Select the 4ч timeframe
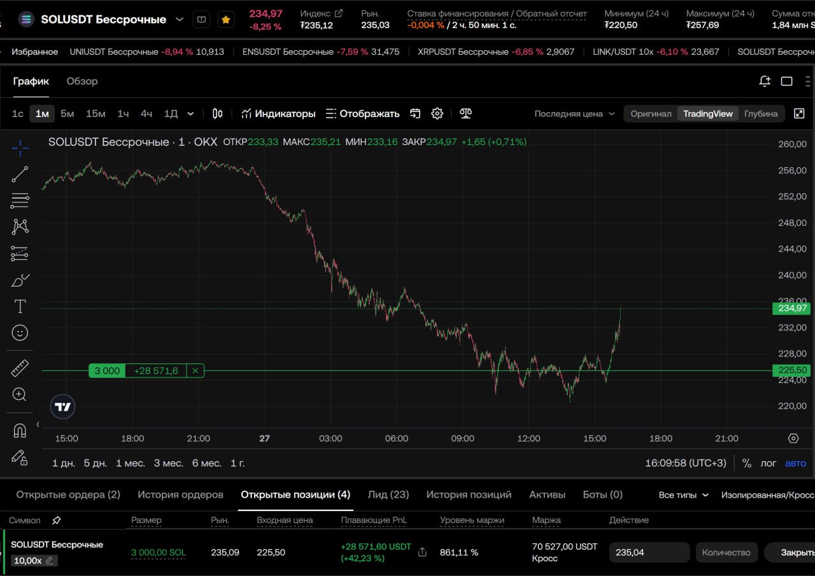 point(146,113)
